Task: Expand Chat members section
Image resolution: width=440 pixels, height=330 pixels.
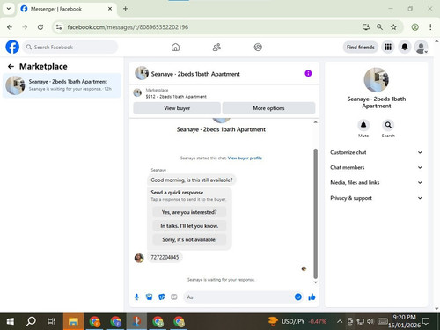Action: (x=376, y=167)
